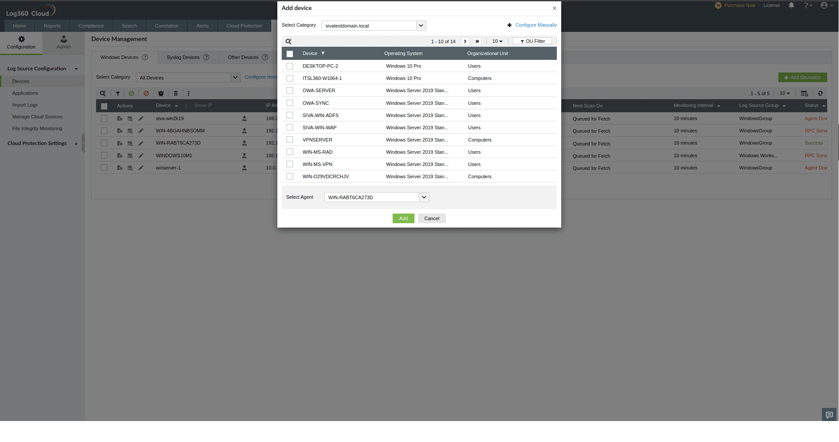839x442 pixels.
Task: Open device search using the magnifier icon
Action: [103, 93]
